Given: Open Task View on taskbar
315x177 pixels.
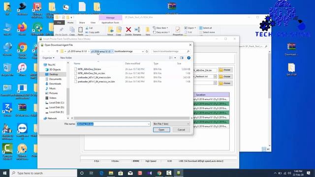Looking at the screenshot, I should [91, 173].
